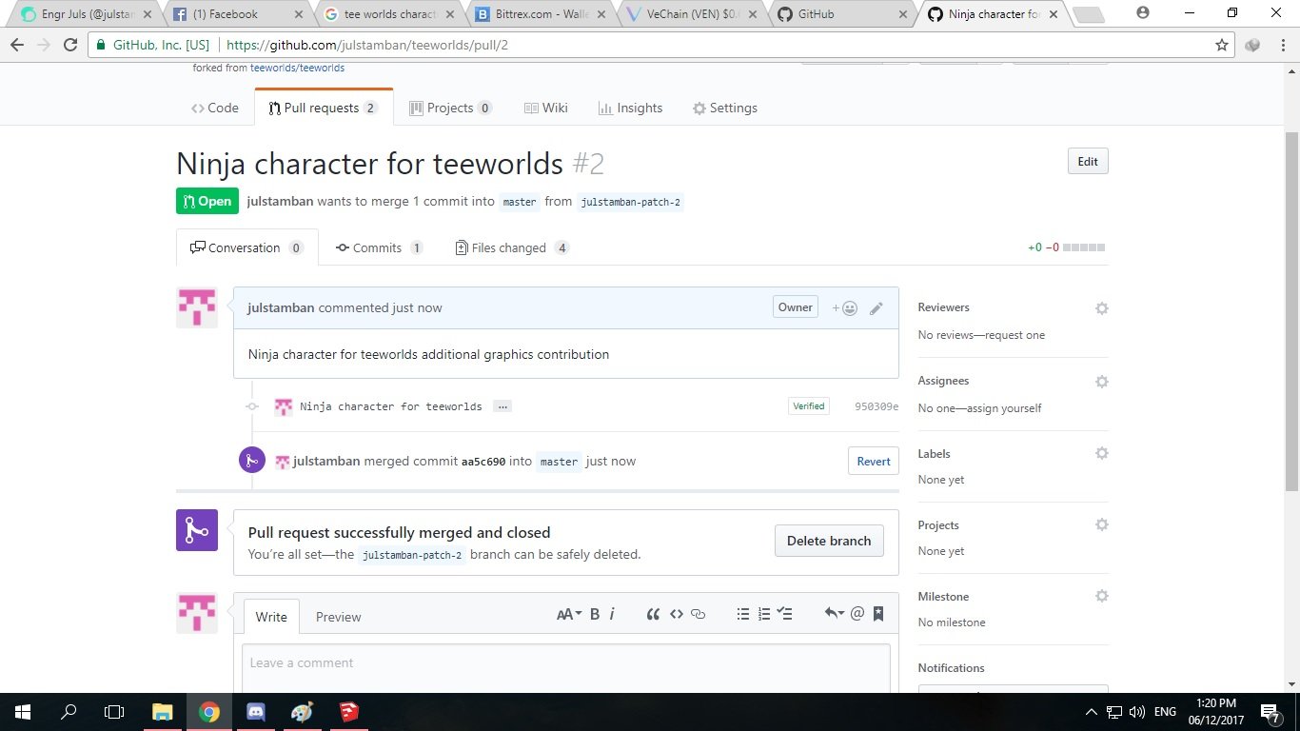The height and width of the screenshot is (731, 1300).
Task: Switch to the Commits tab
Action: click(x=379, y=247)
